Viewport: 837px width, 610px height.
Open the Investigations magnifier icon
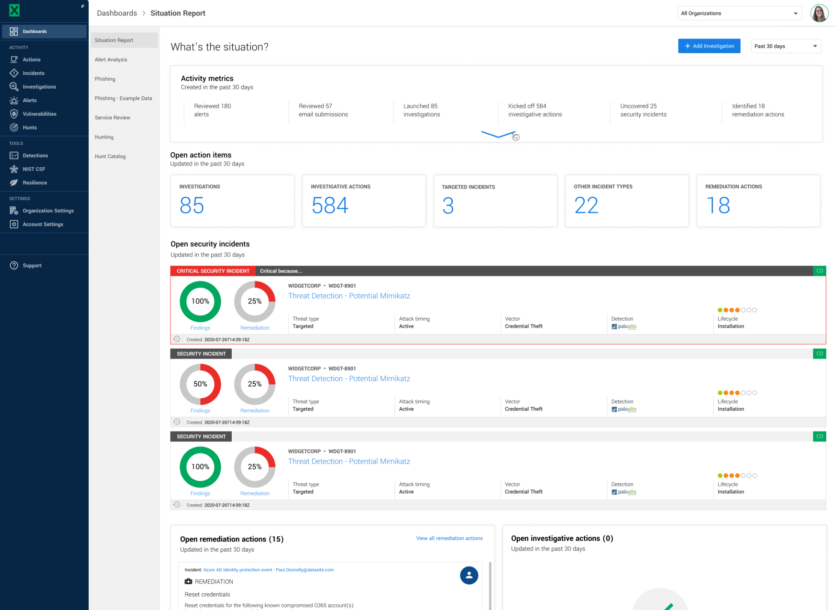point(14,86)
